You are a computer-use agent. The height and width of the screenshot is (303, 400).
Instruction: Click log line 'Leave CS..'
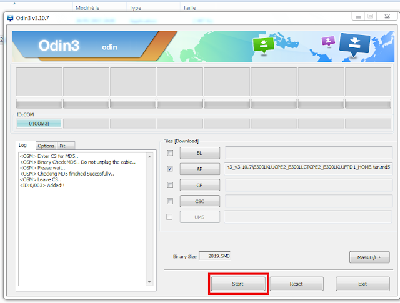[41, 179]
